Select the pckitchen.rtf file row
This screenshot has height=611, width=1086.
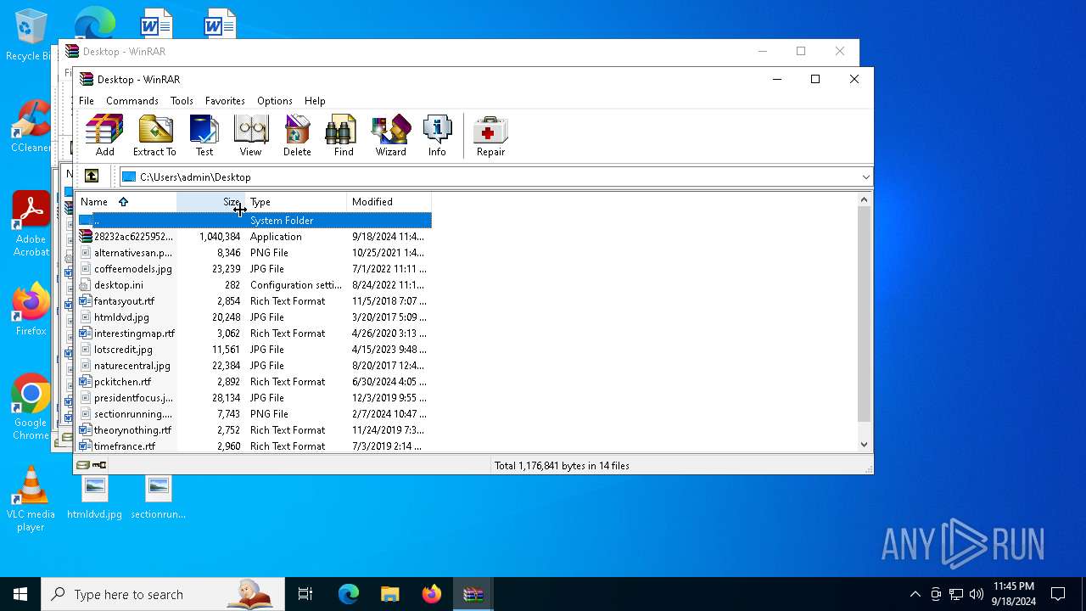255,382
